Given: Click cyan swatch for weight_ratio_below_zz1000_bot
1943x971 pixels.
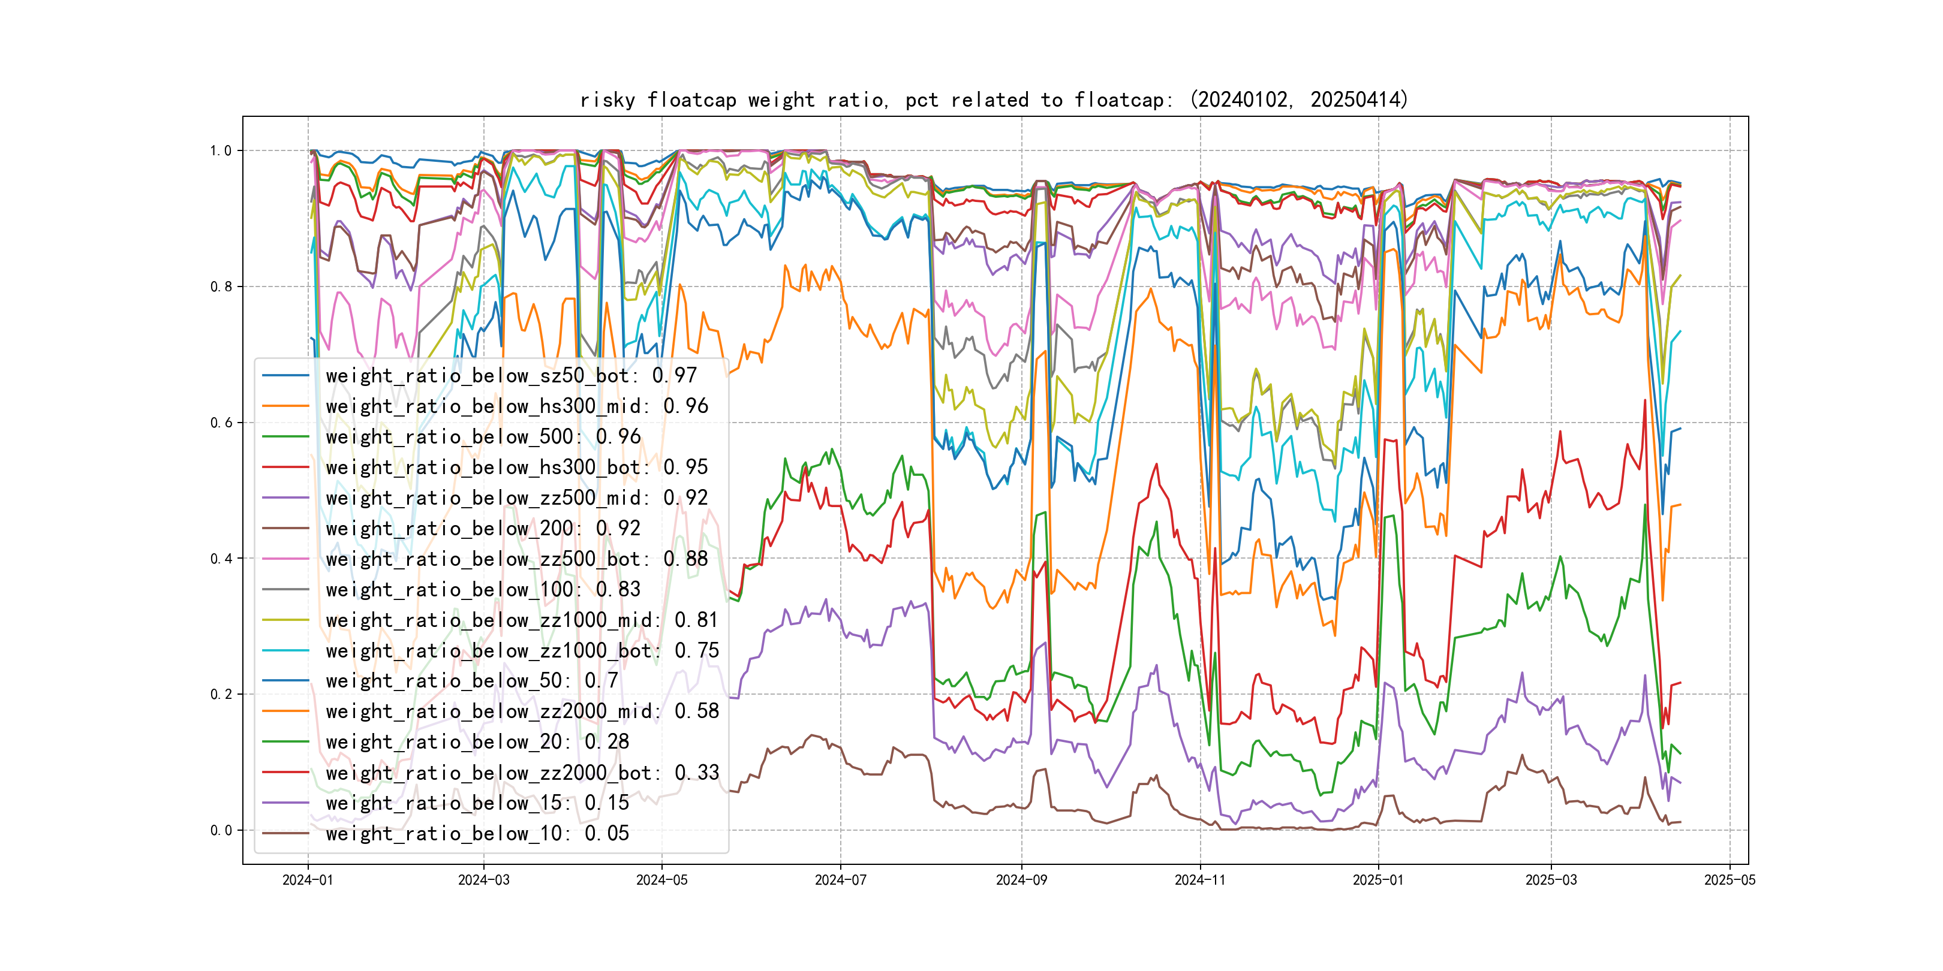Looking at the screenshot, I should click(285, 650).
